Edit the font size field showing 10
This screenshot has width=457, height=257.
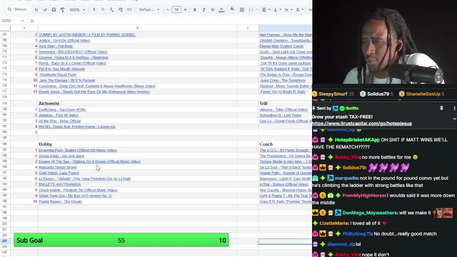(x=176, y=10)
